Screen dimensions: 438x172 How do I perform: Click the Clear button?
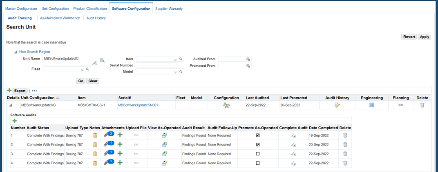coord(93,81)
